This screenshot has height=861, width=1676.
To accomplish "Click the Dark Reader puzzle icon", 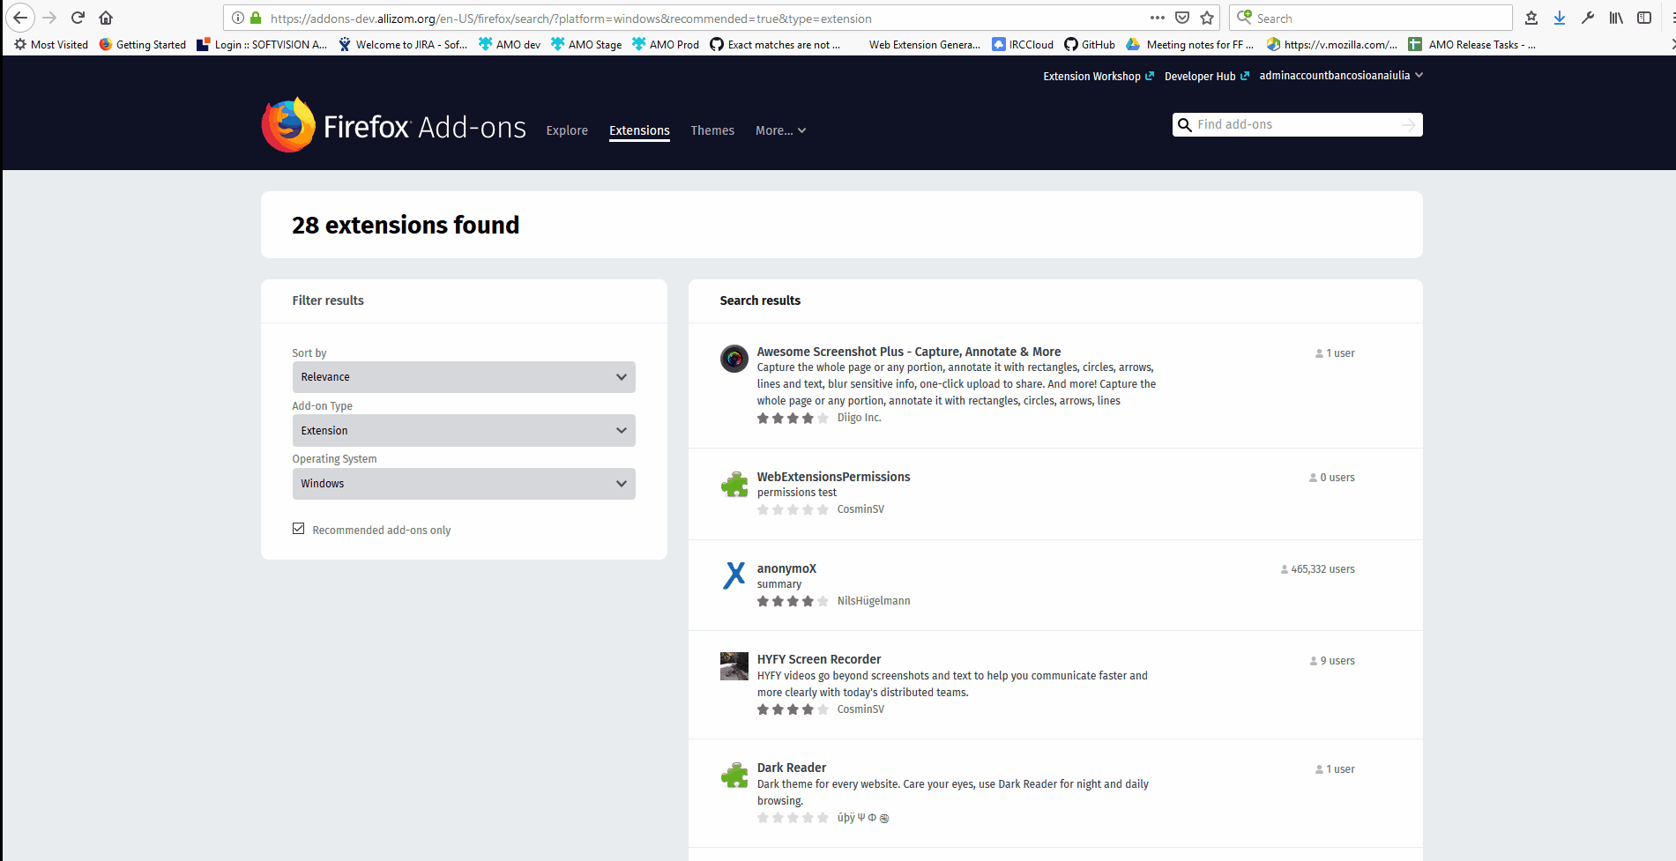I will 734,775.
